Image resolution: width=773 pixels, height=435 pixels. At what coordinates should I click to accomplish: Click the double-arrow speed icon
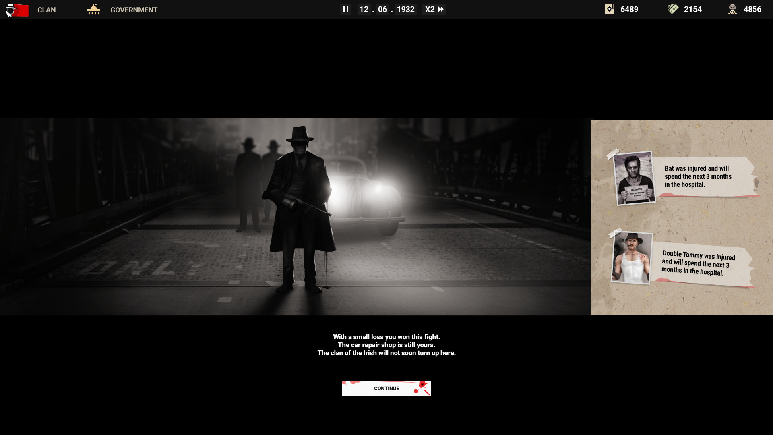[x=441, y=9]
